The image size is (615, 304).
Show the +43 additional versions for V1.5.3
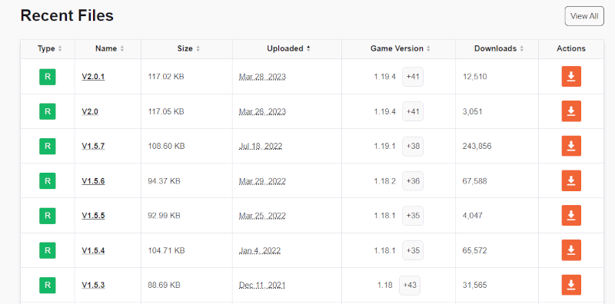410,286
